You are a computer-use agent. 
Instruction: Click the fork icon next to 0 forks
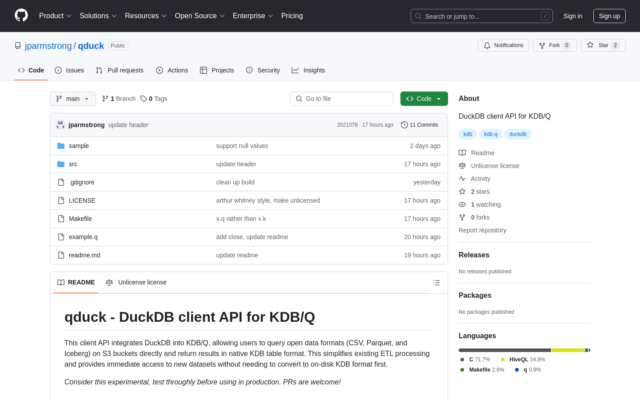[x=462, y=217]
